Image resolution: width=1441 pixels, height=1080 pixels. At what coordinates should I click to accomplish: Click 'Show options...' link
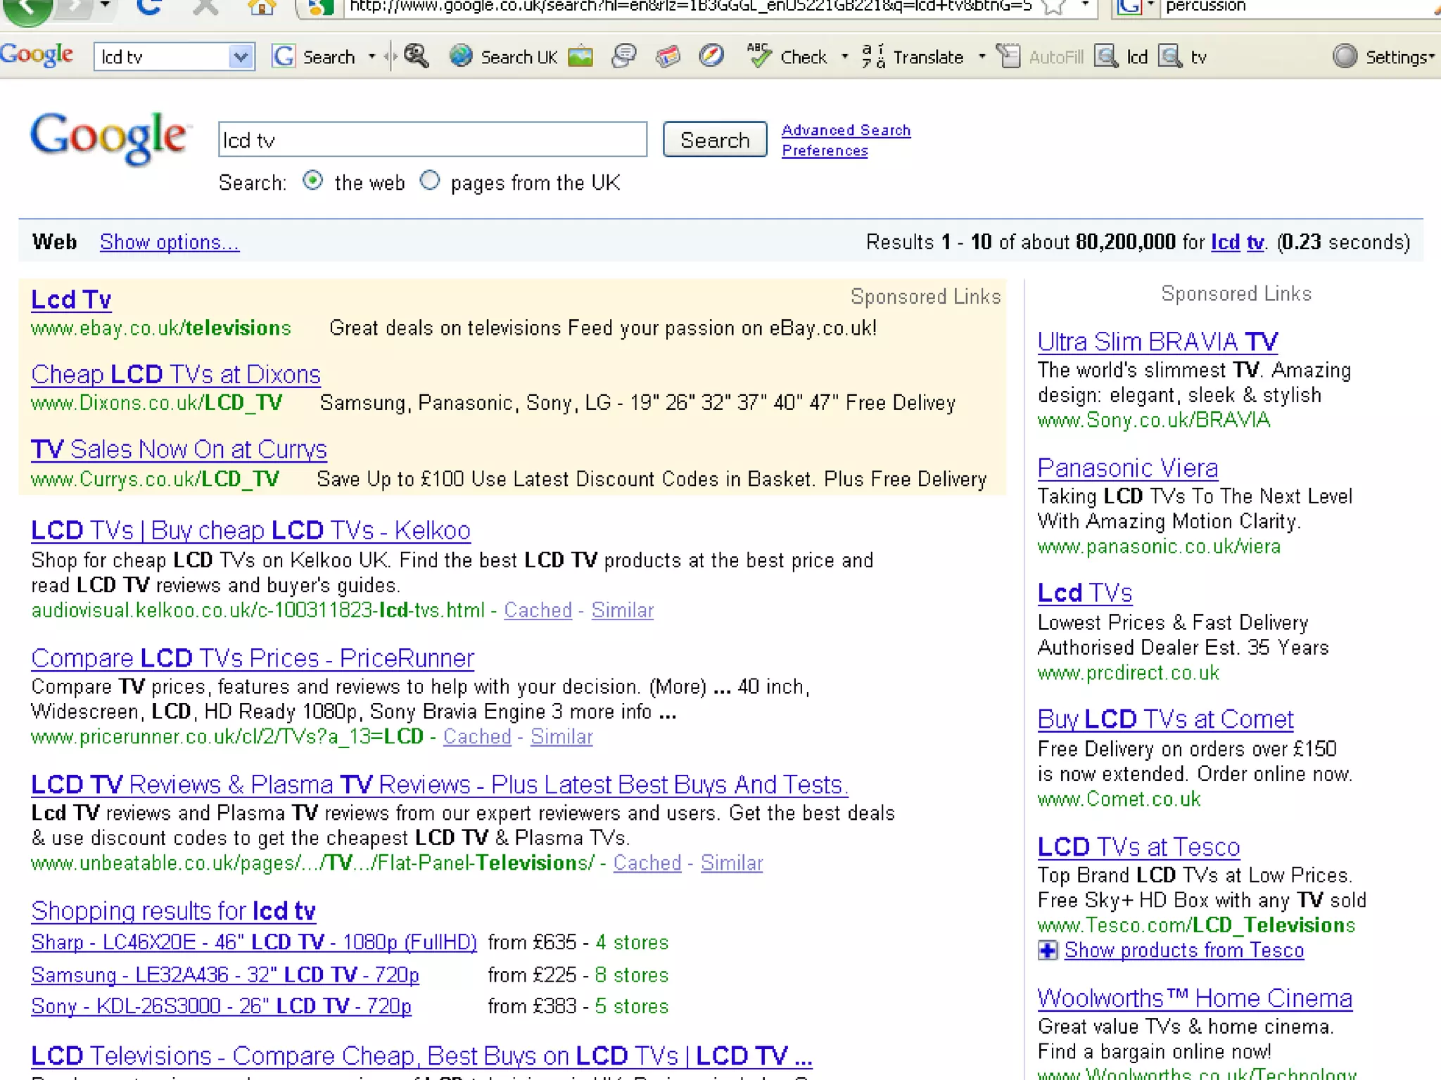169,242
